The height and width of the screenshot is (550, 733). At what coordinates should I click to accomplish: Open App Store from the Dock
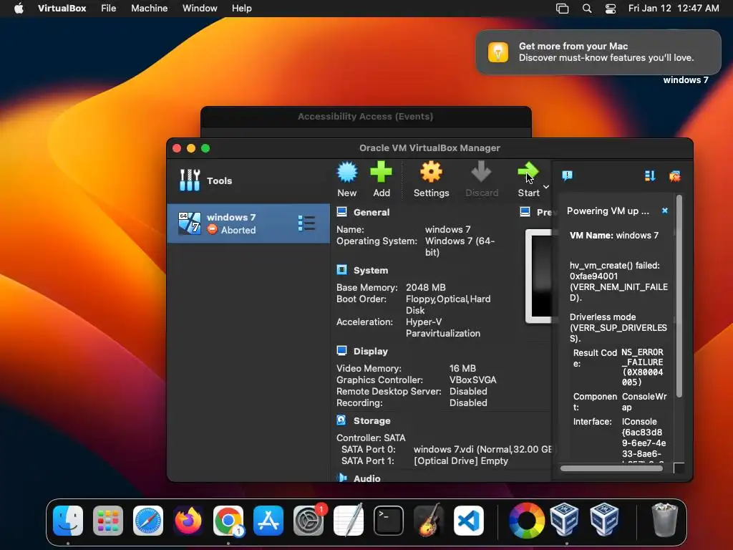click(x=268, y=520)
